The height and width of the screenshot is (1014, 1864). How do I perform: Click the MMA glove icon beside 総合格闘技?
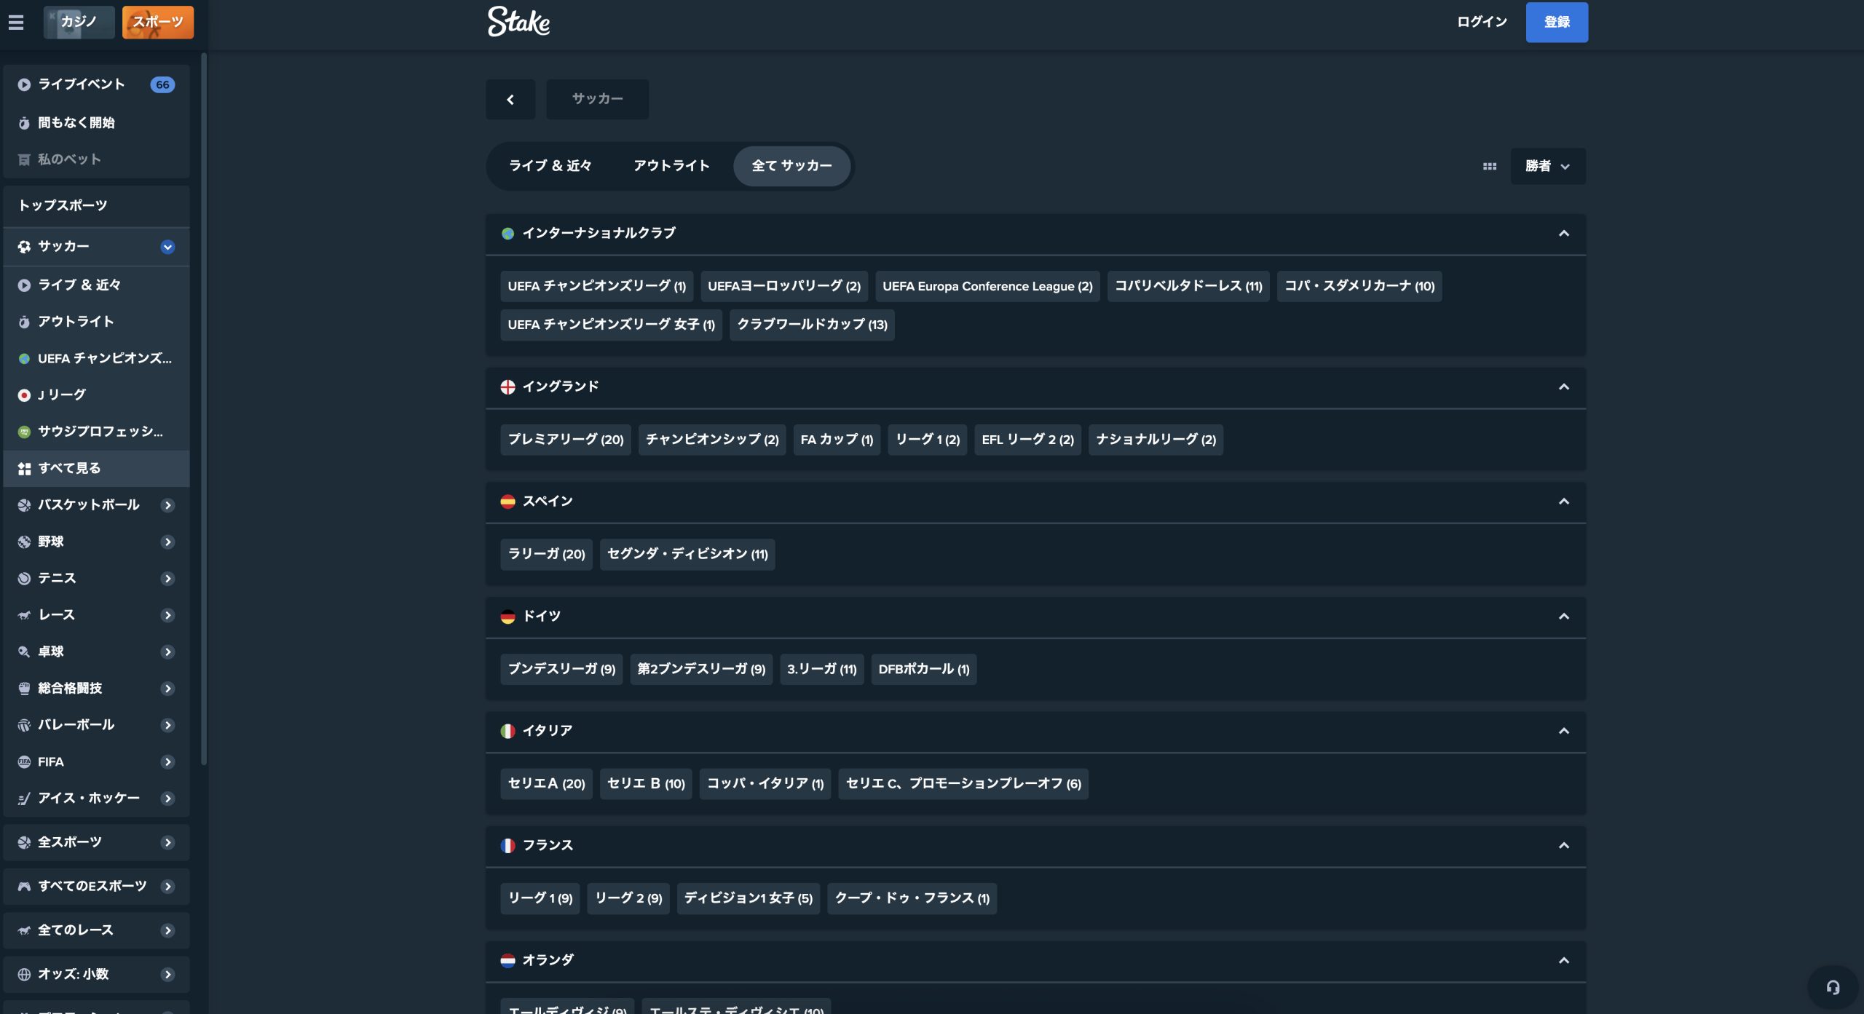pyautogui.click(x=24, y=689)
